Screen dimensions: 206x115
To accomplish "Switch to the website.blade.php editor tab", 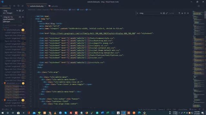I will [37, 6].
